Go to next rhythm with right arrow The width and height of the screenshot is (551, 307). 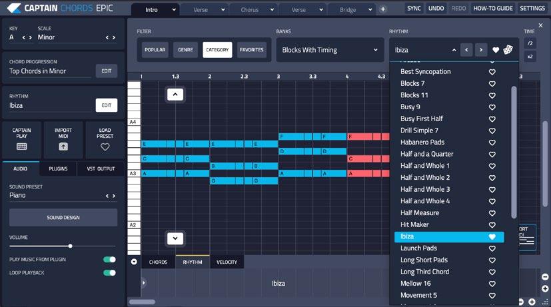pyautogui.click(x=481, y=50)
